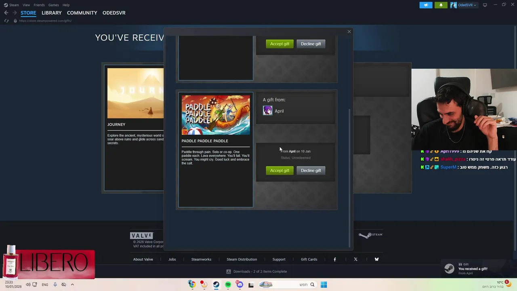Accept the Paddle Paddle Paddle gift
Viewport: 517px width, 291px height.
coord(280,171)
